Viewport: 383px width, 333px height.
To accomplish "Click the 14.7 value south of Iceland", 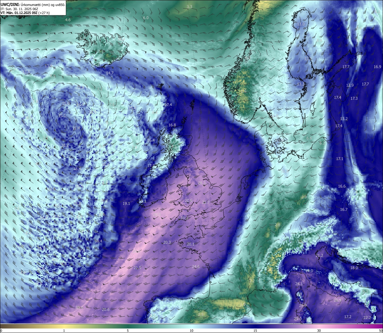I will [x=110, y=73].
